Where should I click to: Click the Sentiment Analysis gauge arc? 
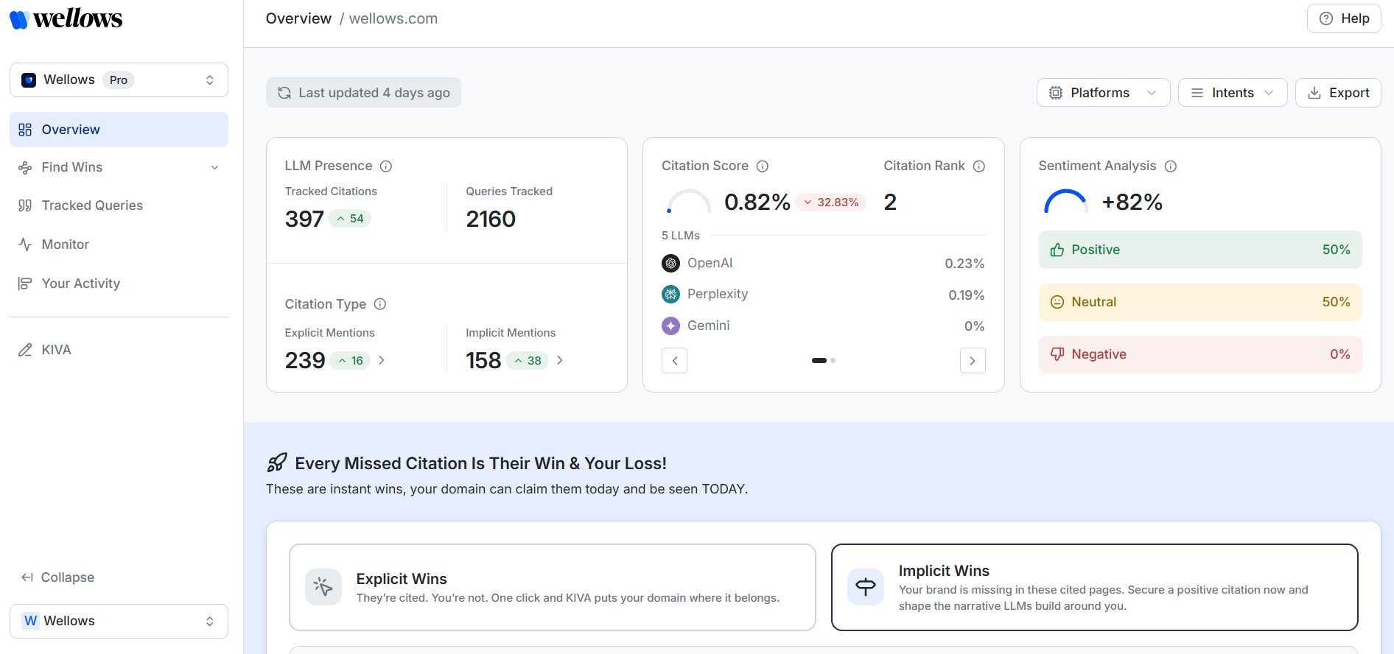(x=1066, y=201)
